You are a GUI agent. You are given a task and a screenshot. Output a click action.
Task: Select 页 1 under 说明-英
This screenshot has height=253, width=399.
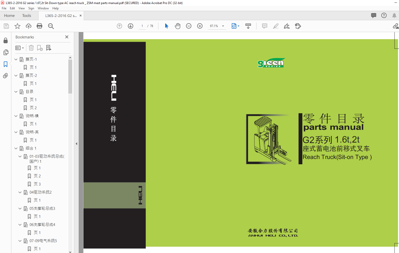pos(33,140)
